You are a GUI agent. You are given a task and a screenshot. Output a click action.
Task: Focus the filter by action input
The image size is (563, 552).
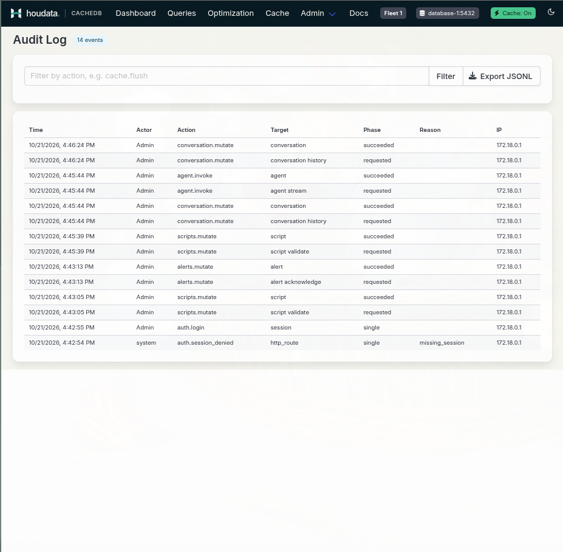pos(227,76)
